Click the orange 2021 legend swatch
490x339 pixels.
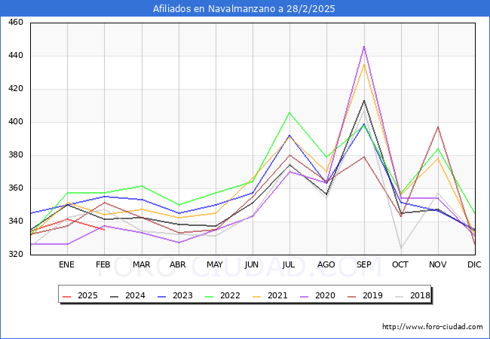tap(257, 296)
